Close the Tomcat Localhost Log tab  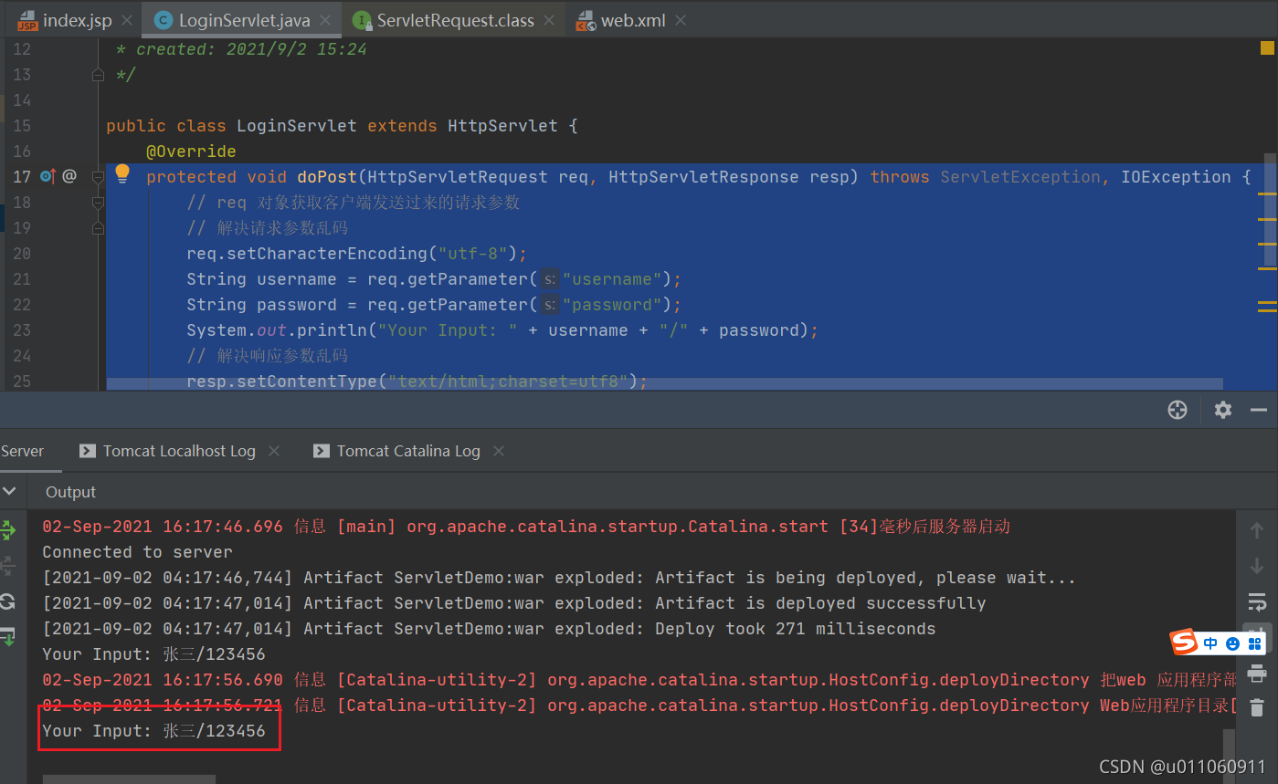coord(274,451)
